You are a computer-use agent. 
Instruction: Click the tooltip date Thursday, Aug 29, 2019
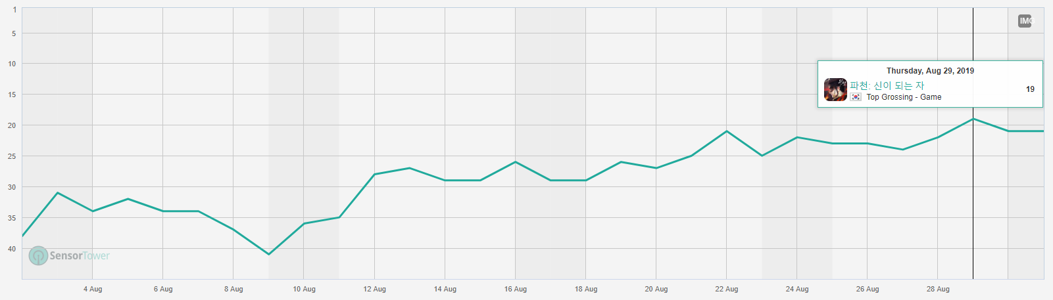(x=930, y=71)
